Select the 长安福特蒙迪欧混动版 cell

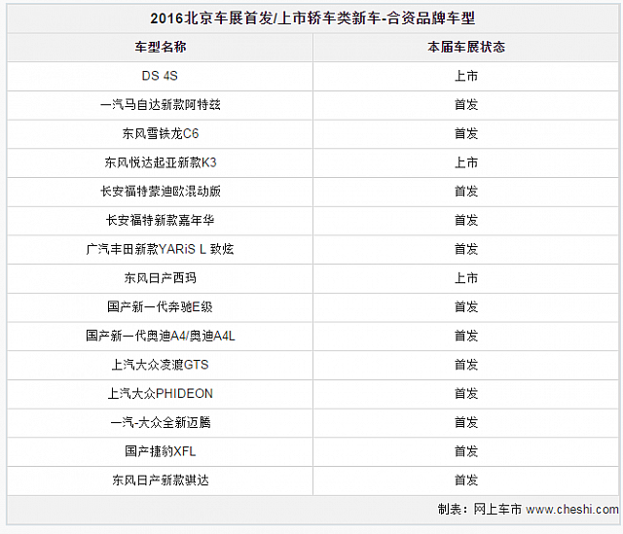(x=160, y=192)
